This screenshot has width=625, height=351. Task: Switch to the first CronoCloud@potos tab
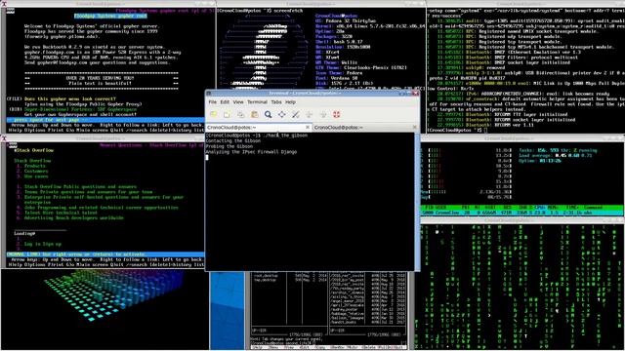point(259,128)
